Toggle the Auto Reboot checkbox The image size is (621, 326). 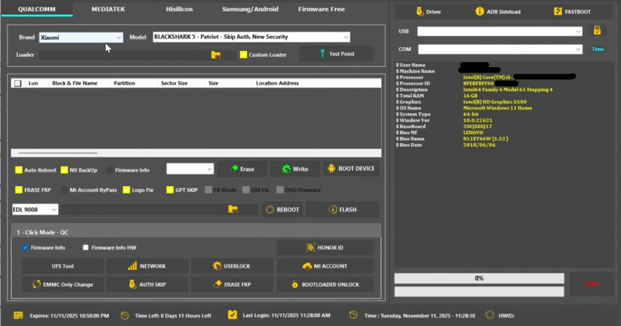[x=19, y=170]
